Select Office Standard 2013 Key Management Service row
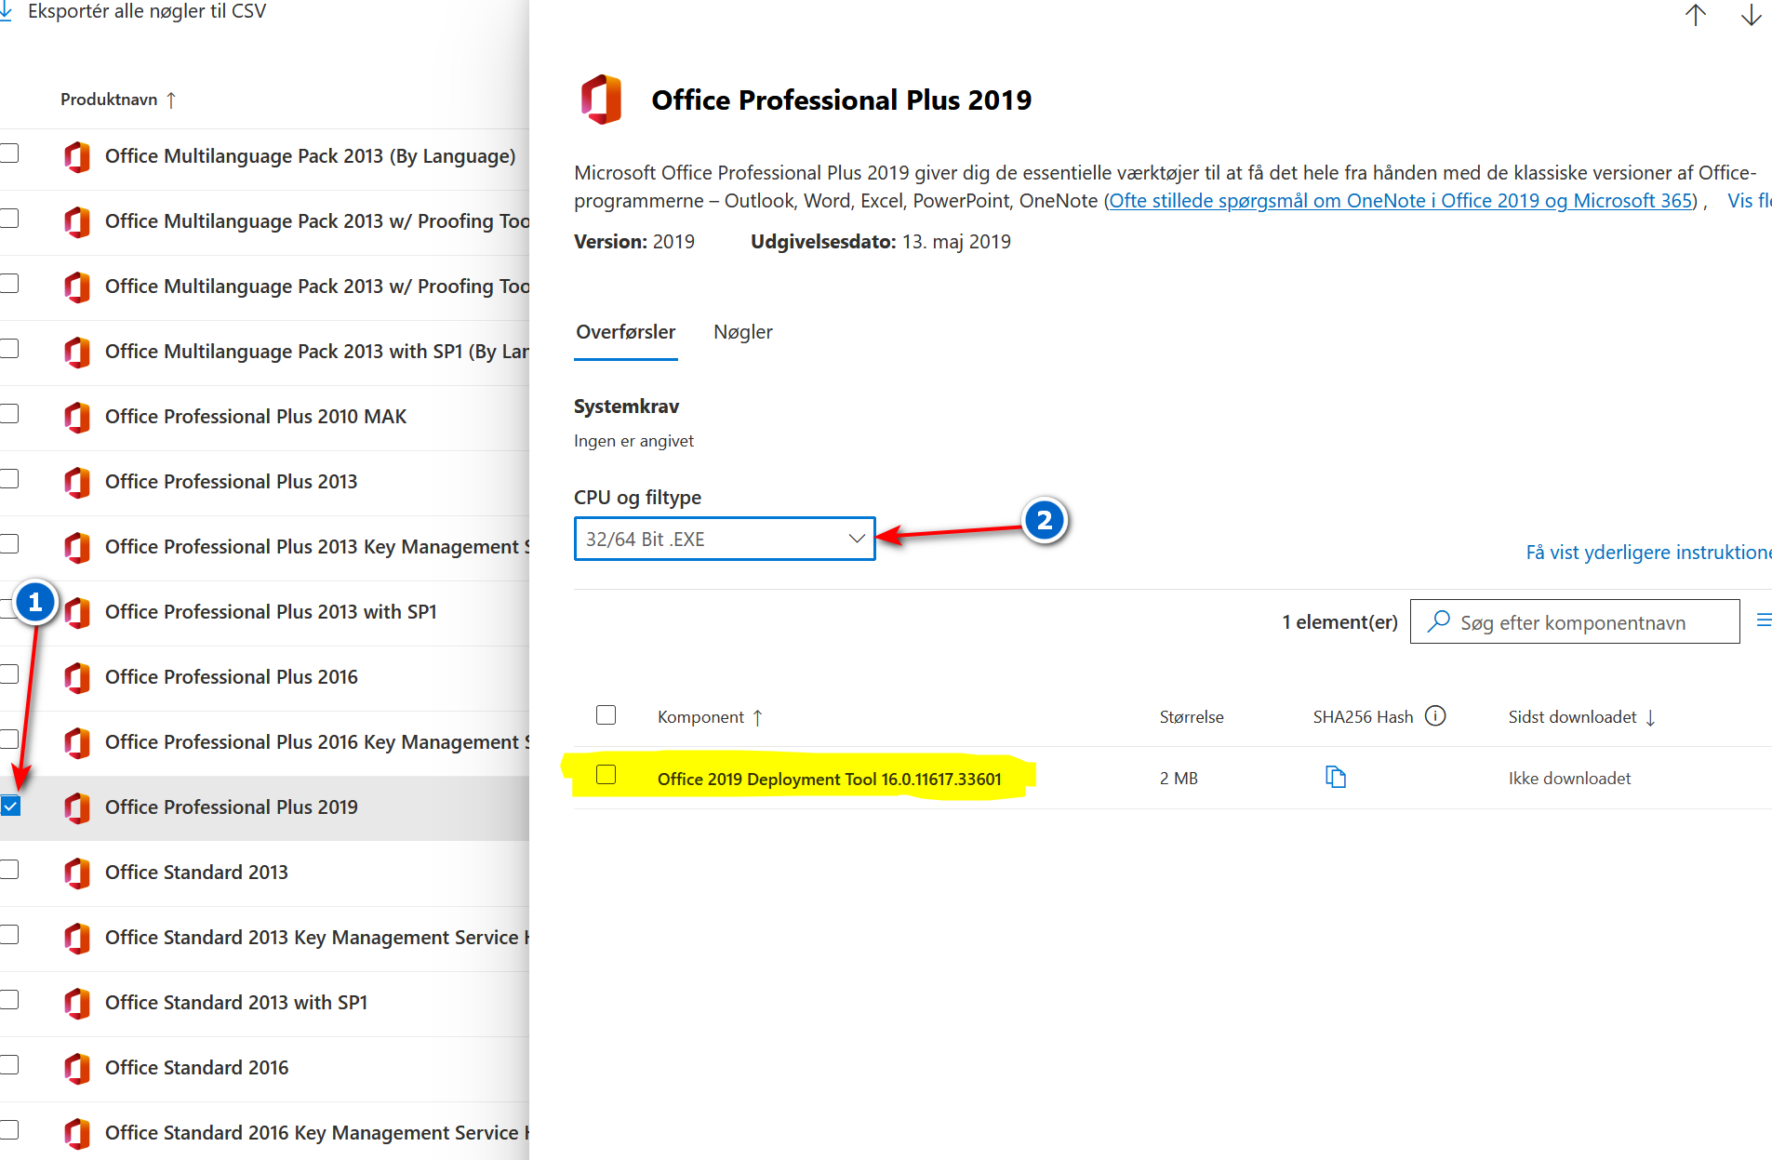 click(x=264, y=939)
